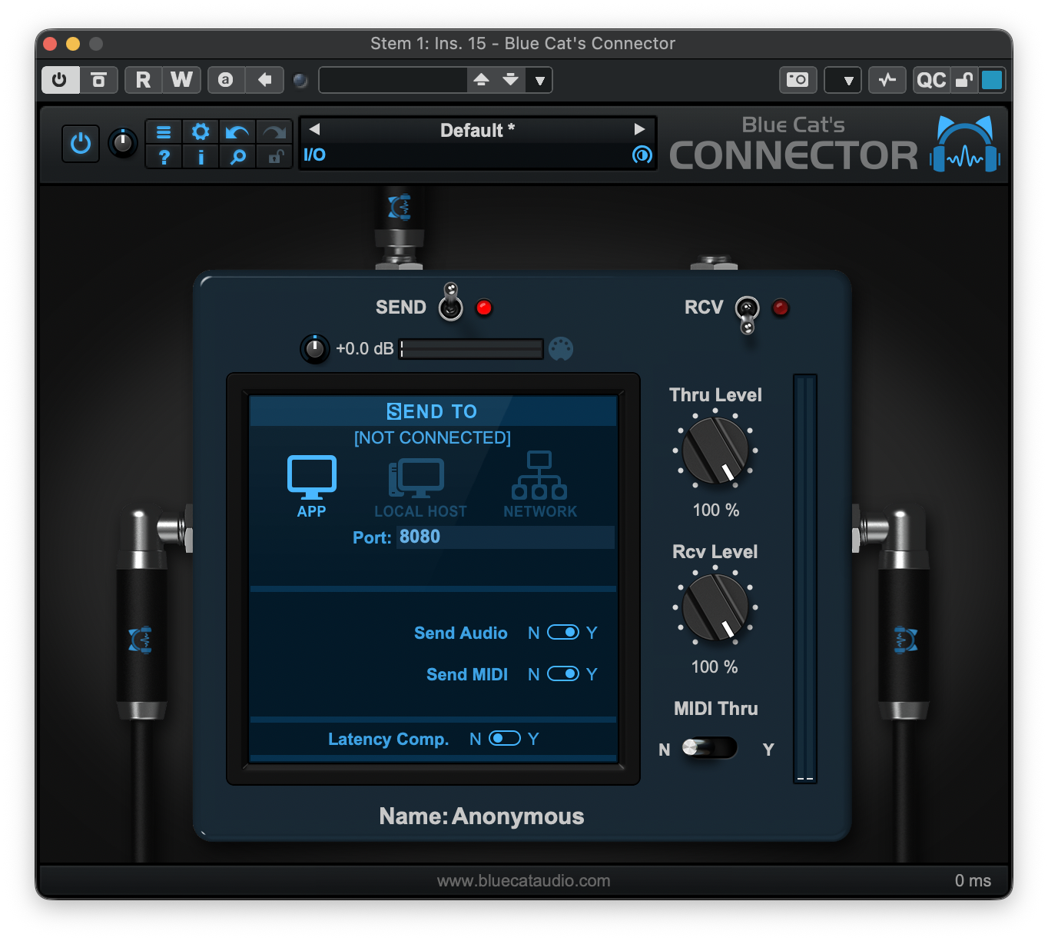Toggle Blue Cat plugin power bypass button

[81, 143]
